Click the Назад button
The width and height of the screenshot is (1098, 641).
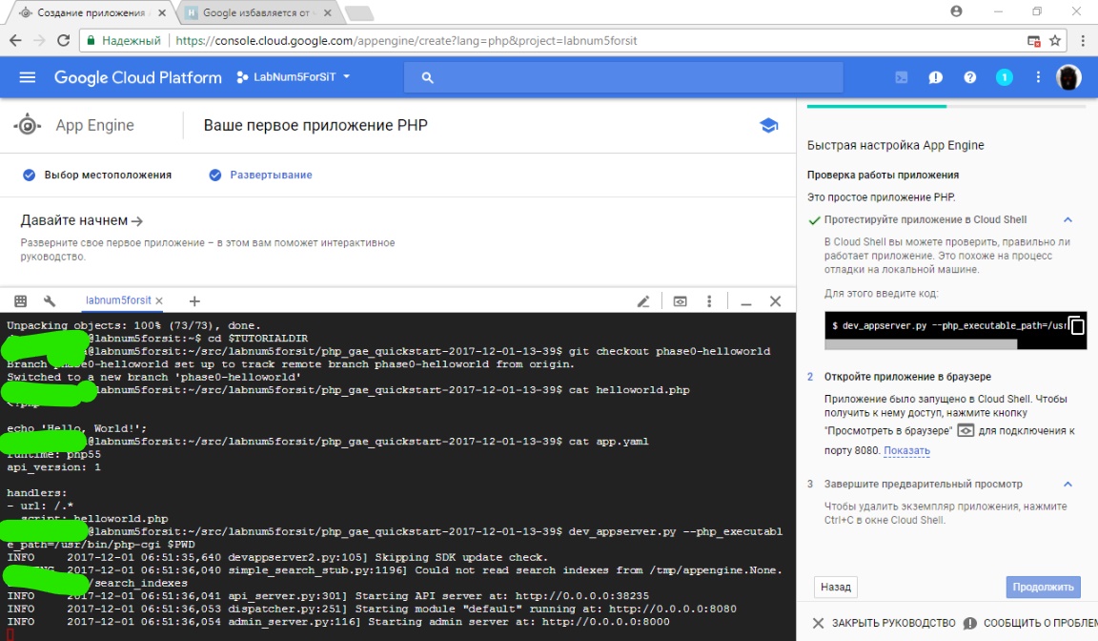coord(835,587)
